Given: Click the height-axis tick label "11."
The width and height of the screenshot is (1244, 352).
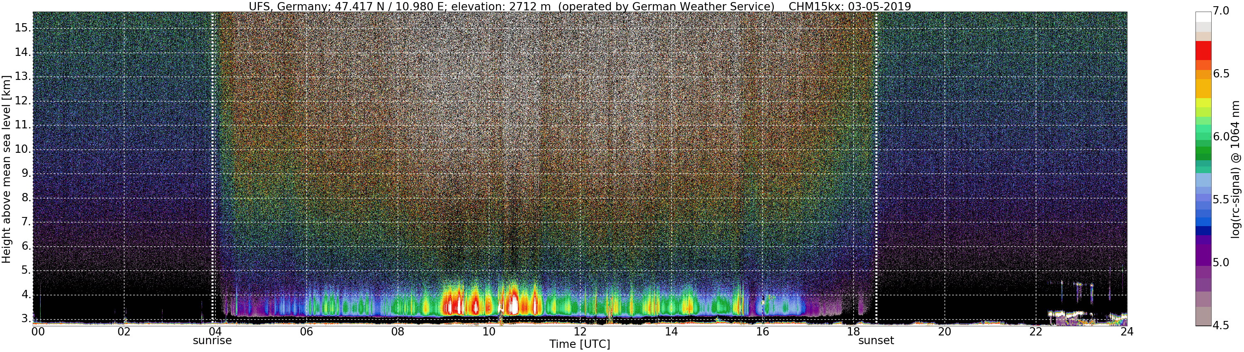Looking at the screenshot, I should tap(22, 125).
